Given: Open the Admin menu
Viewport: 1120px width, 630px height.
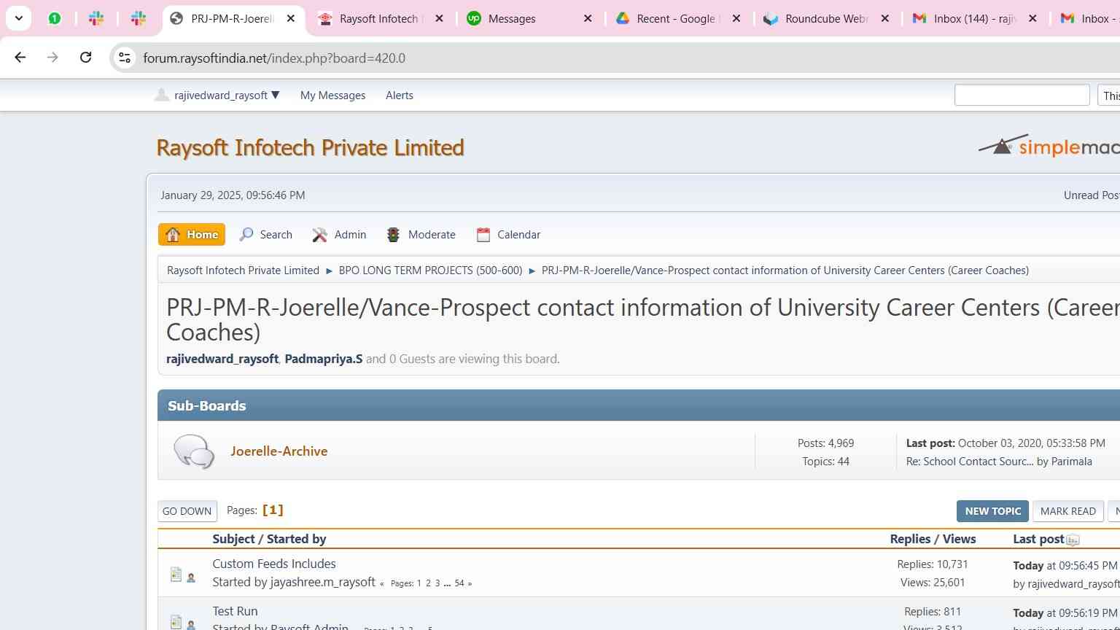Looking at the screenshot, I should coord(350,235).
